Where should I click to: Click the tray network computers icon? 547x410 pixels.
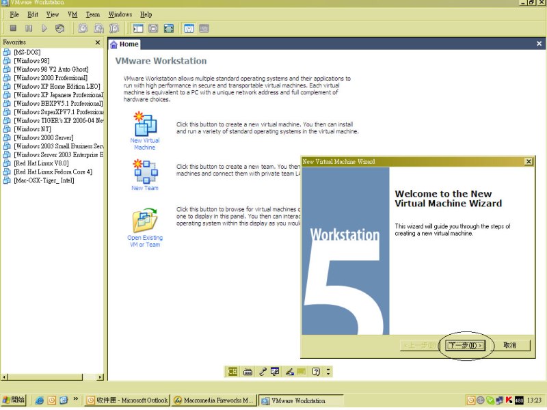click(x=500, y=400)
